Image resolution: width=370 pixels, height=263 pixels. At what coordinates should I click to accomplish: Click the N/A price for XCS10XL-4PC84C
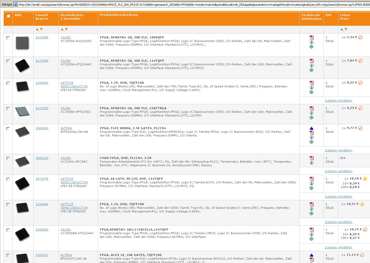point(343,158)
